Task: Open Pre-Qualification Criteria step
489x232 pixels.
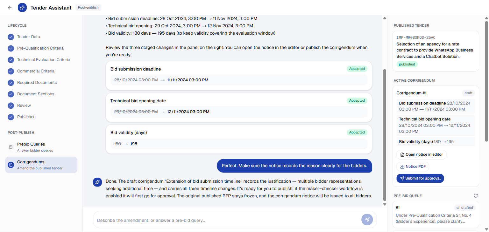Action: point(41,48)
